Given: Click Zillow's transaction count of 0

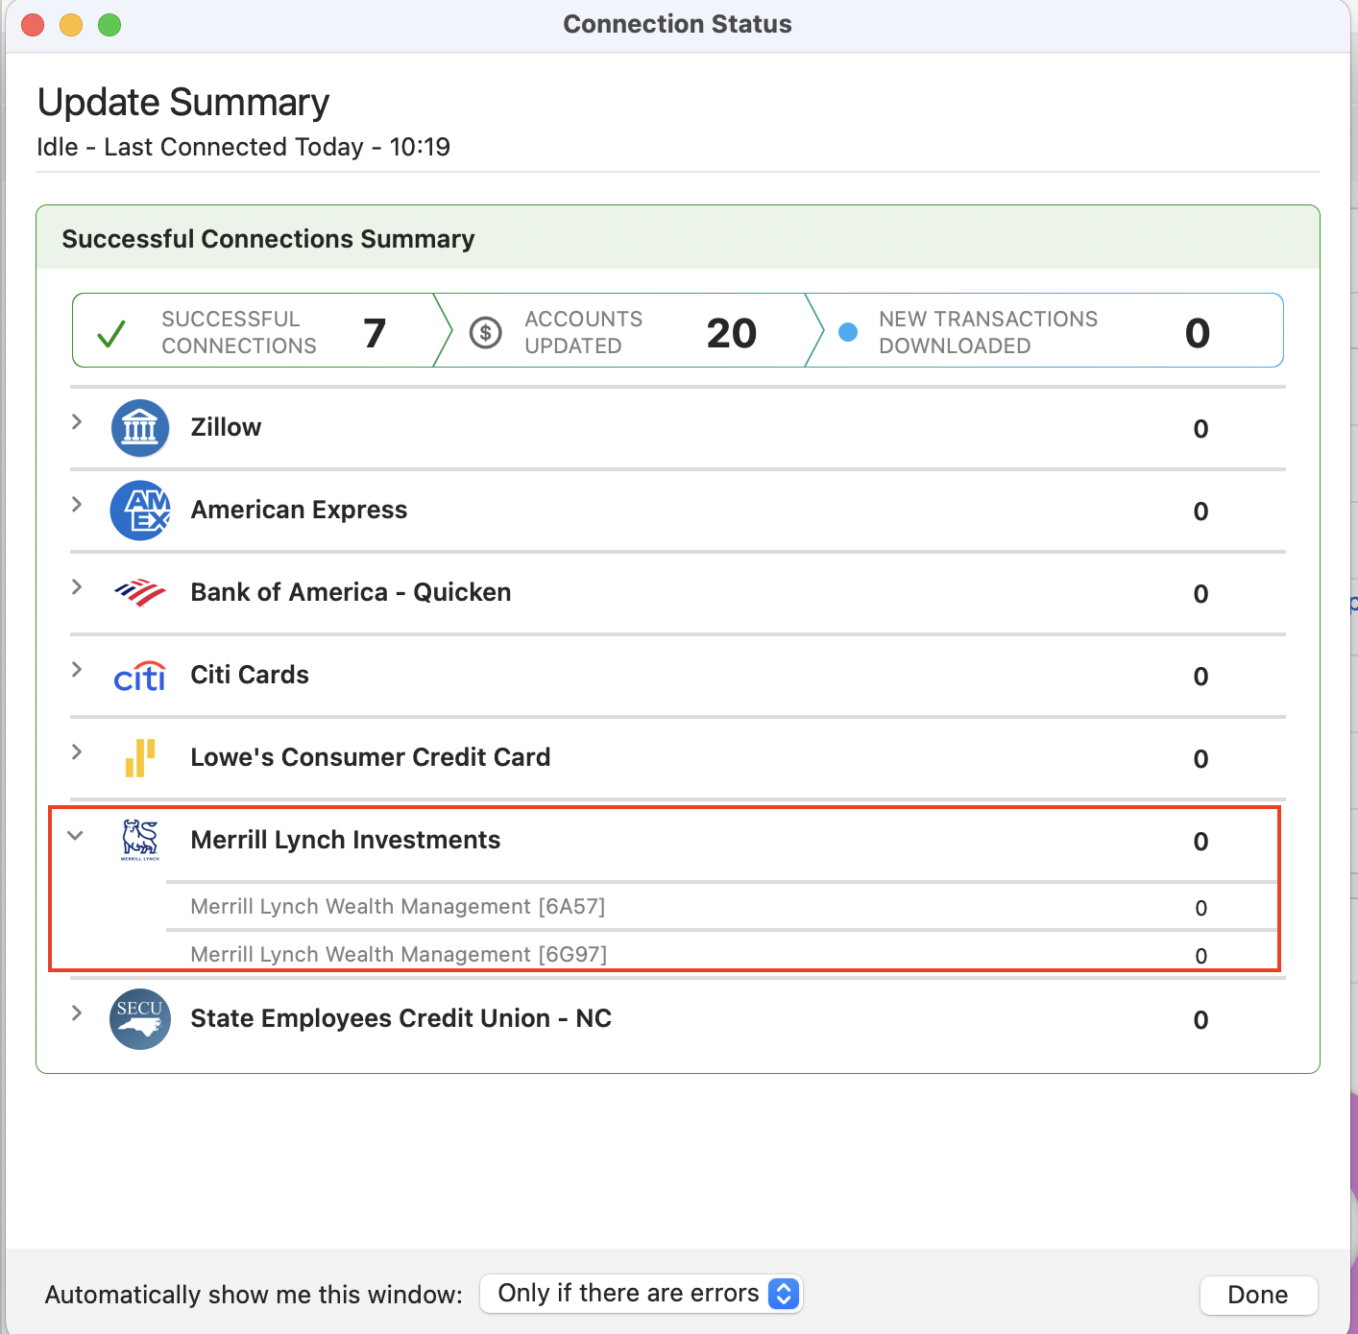Looking at the screenshot, I should coord(1200,429).
